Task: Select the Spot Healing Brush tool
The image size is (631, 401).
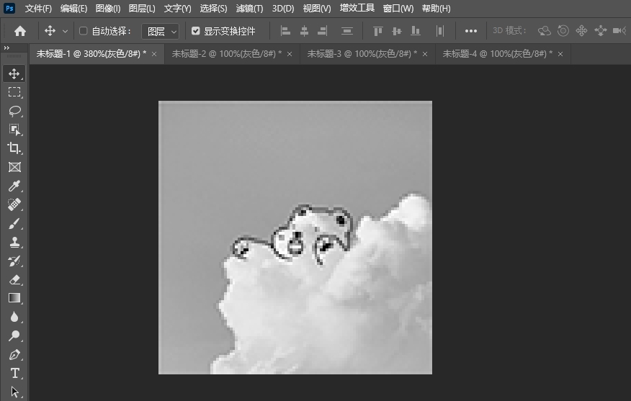Action: [14, 204]
